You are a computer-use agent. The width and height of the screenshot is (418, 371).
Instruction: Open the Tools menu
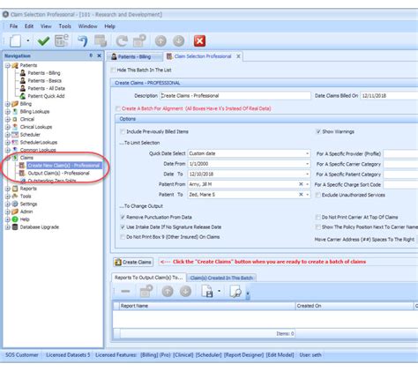tap(64, 26)
